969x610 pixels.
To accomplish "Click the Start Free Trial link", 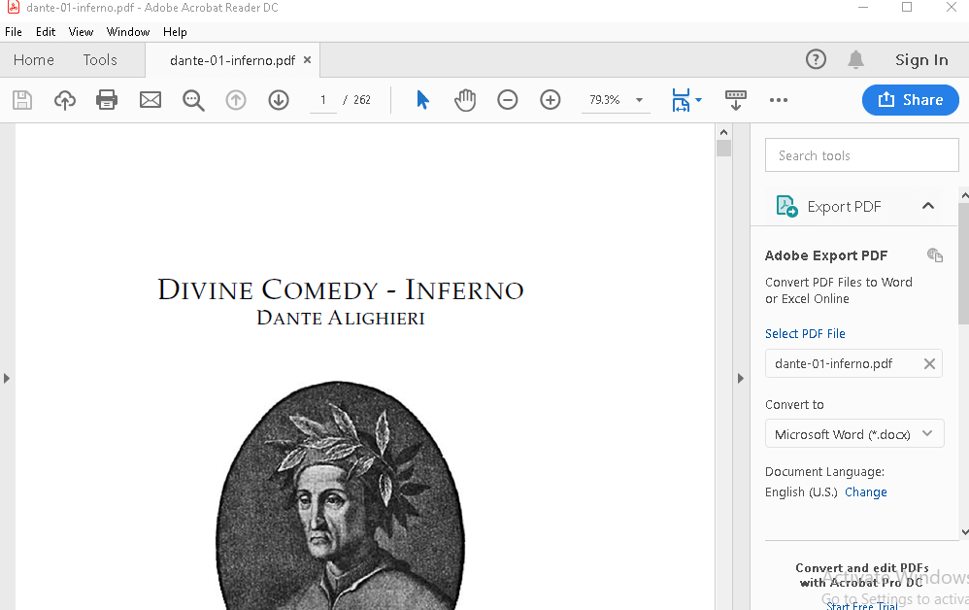I will click(862, 606).
